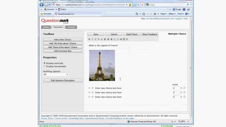This screenshot has height=127, width=226.
Task: Open the Safety menu dropdown
Action: [x=172, y=14]
